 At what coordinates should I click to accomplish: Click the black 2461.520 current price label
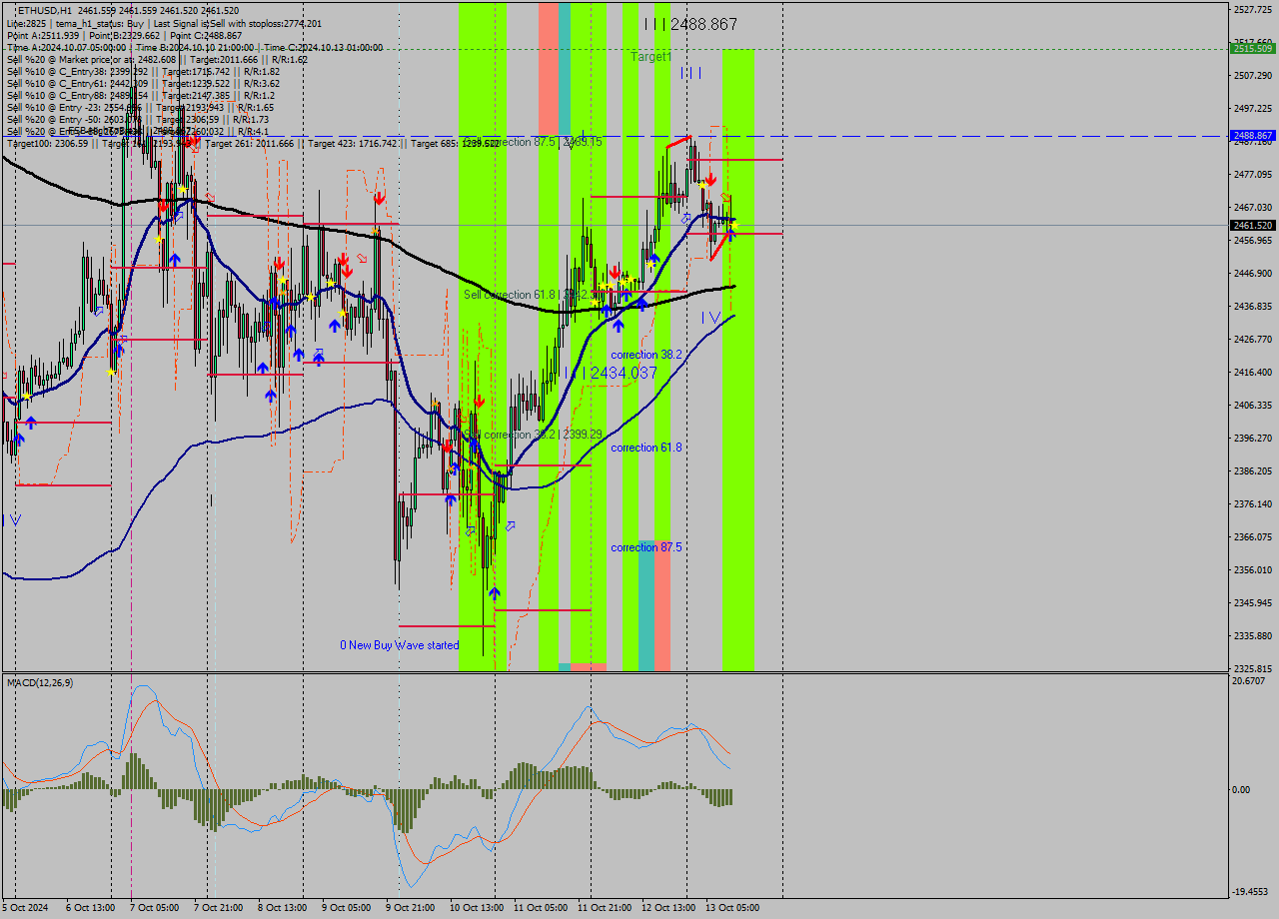pyautogui.click(x=1252, y=226)
